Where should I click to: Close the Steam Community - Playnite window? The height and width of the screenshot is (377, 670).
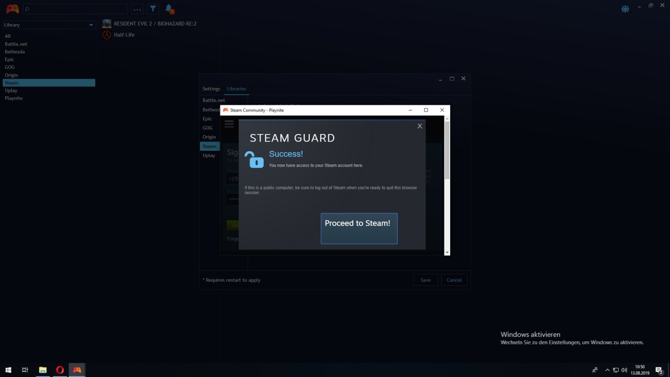click(442, 110)
